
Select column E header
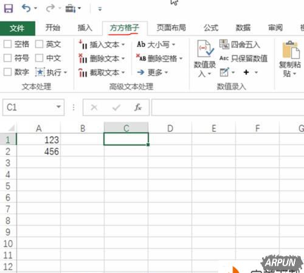(214, 128)
